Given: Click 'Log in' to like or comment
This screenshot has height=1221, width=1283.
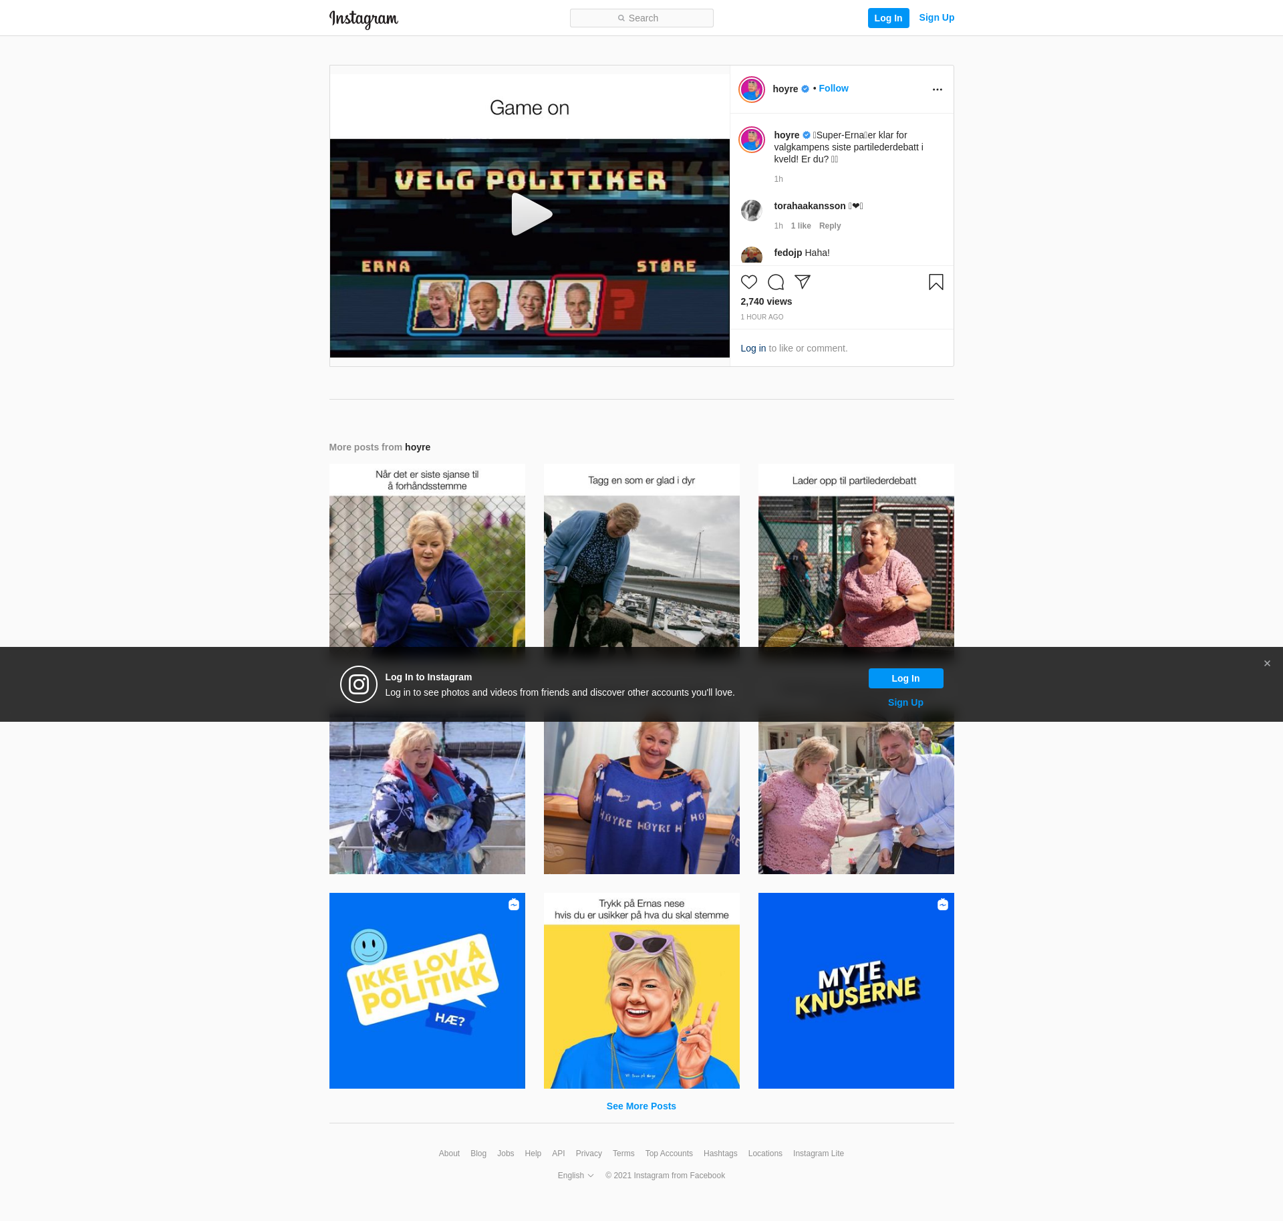Looking at the screenshot, I should [753, 348].
